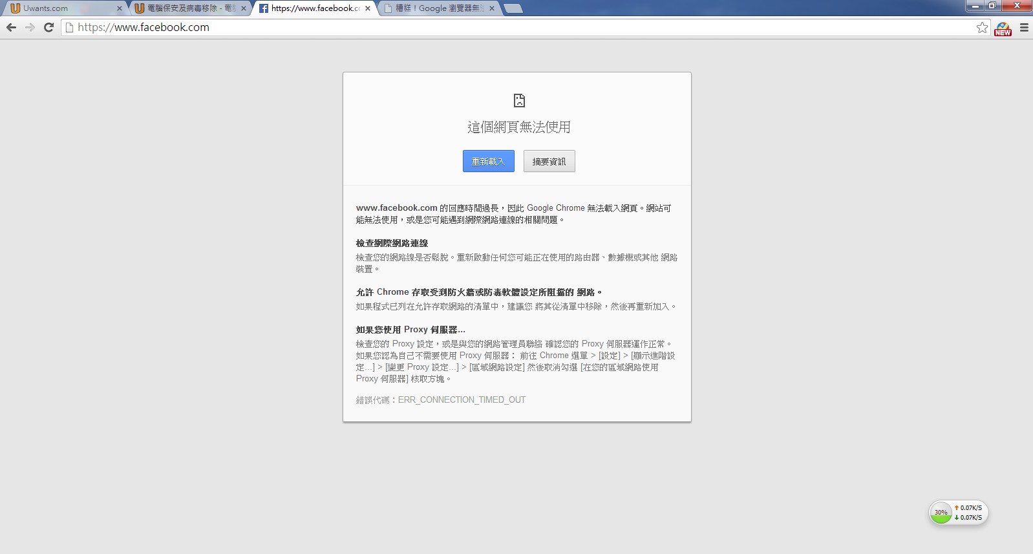
Task: Click the 如果您使用 Proxy 伺服器 heading
Action: click(410, 330)
